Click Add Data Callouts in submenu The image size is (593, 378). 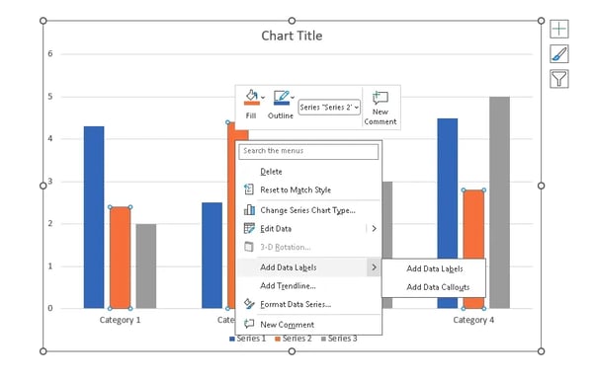click(x=438, y=287)
